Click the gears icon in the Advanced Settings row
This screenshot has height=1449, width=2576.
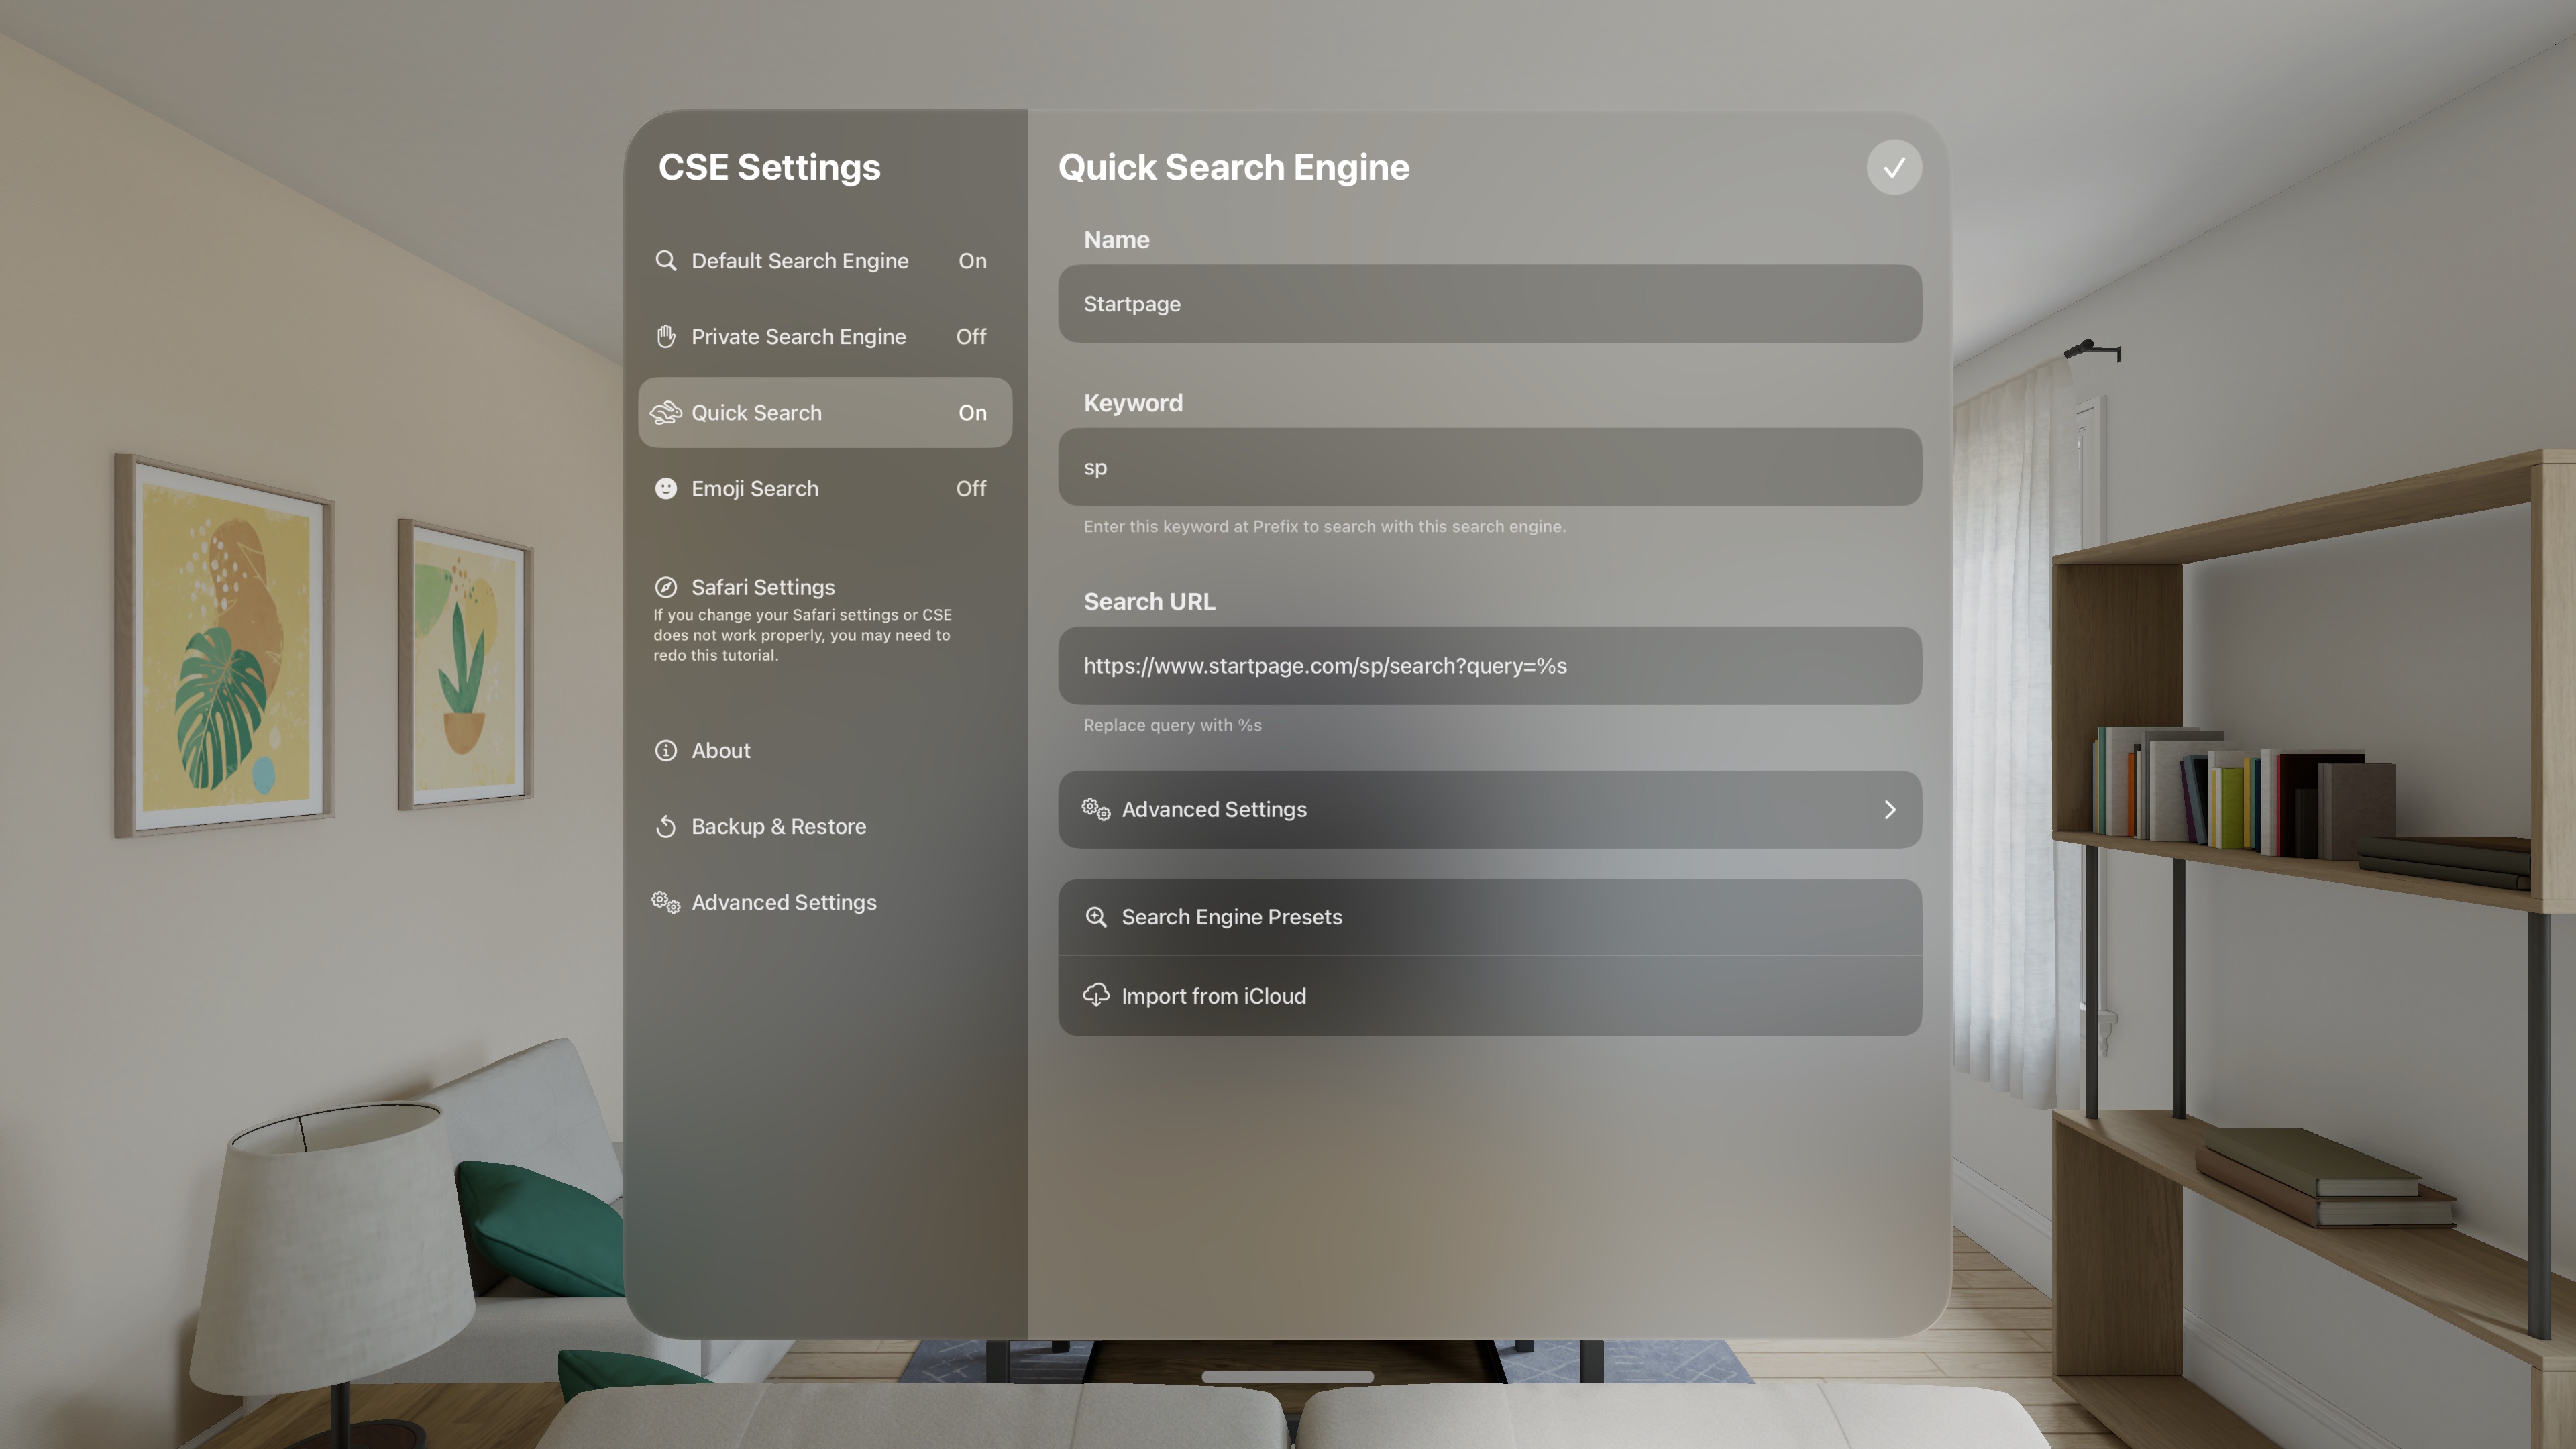tap(1096, 810)
